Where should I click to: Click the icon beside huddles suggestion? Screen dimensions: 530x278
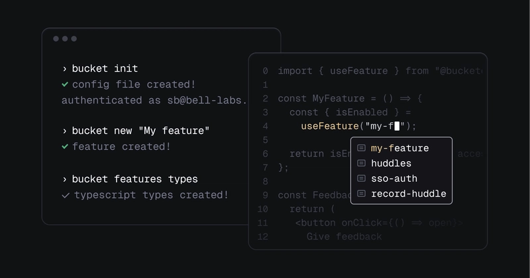[361, 163]
